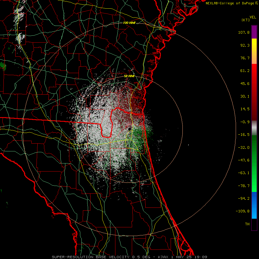
Task: Click the -78.7 legend value
Action: [x=244, y=186]
